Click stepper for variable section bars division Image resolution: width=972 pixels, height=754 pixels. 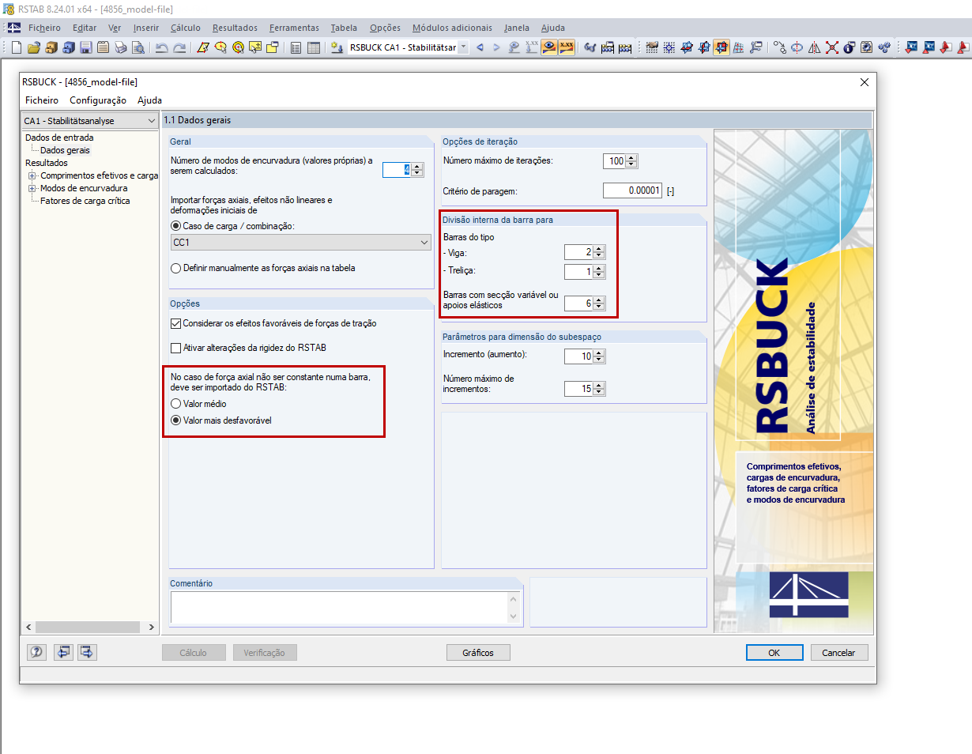pos(599,303)
